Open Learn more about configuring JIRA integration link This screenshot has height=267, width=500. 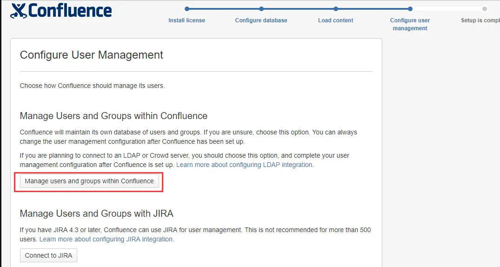click(x=106, y=239)
